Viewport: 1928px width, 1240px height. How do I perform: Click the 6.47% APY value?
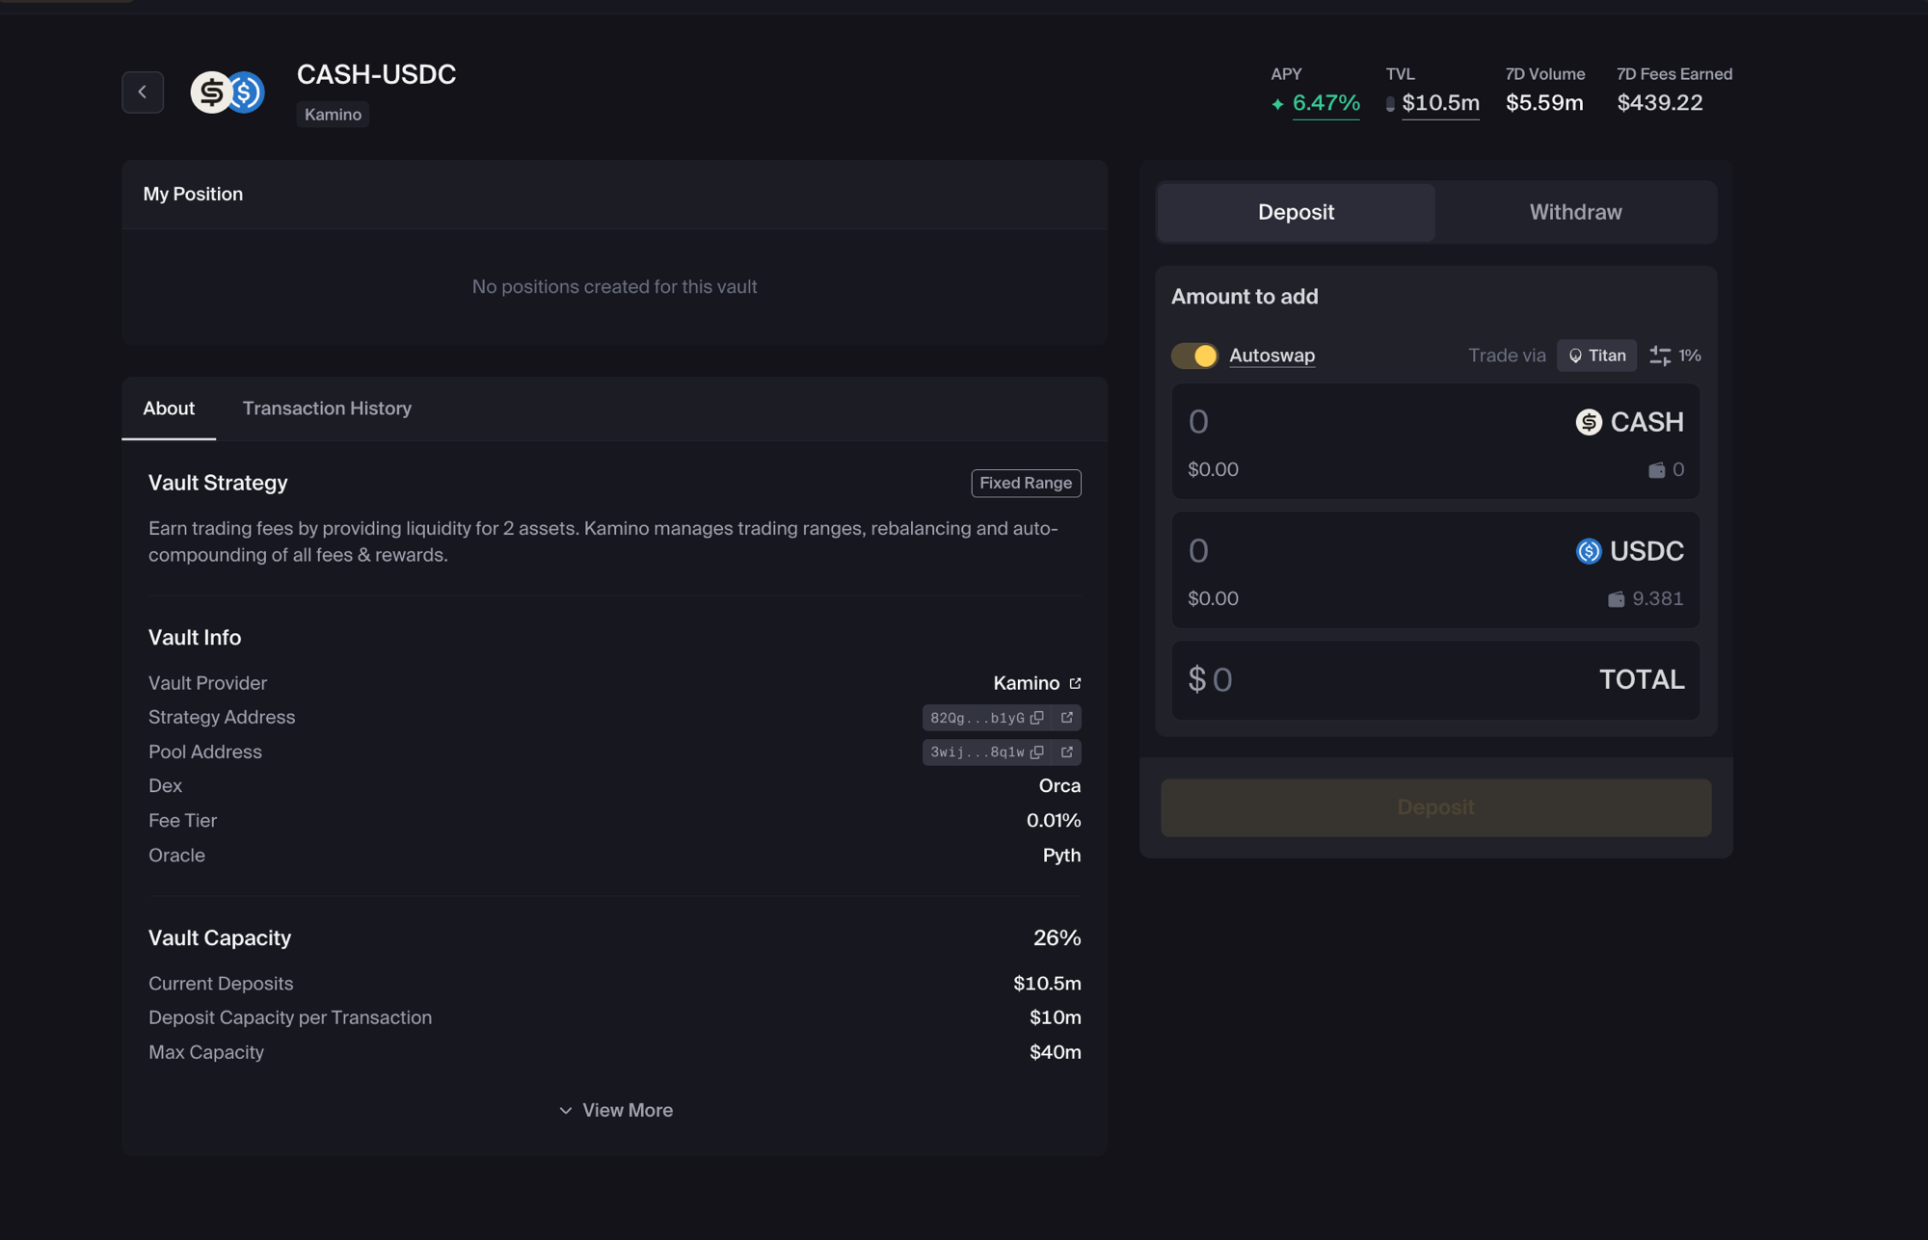pos(1325,103)
